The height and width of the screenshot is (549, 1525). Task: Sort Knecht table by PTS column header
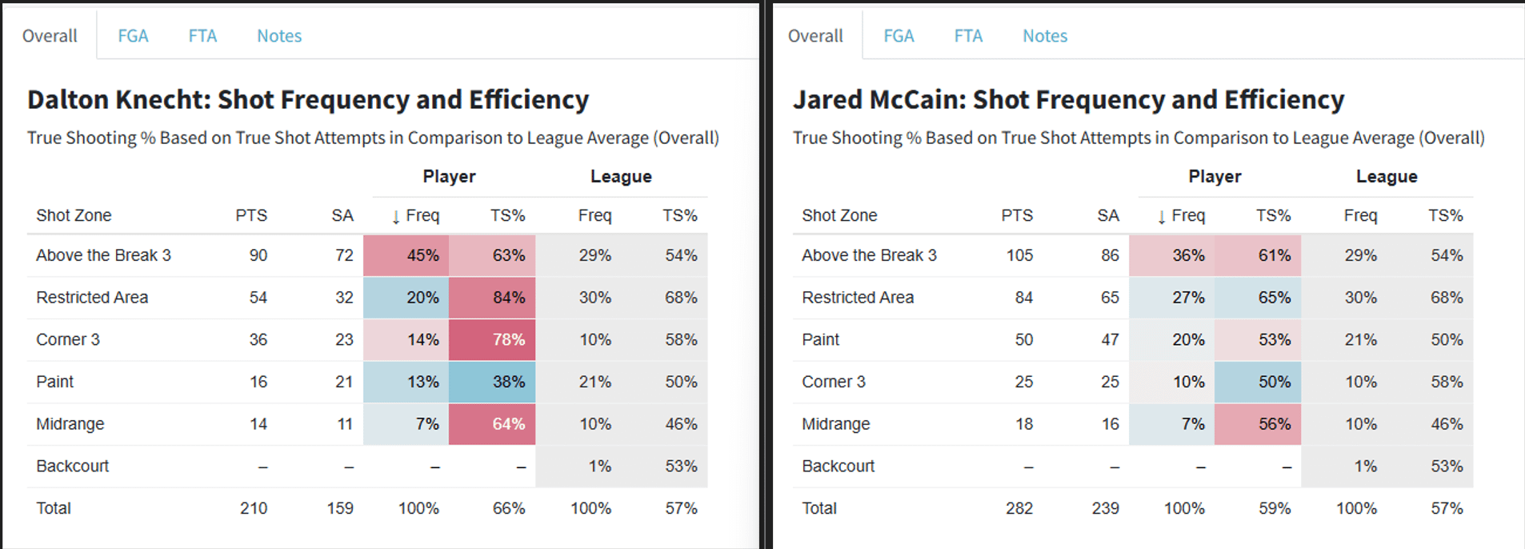[251, 215]
